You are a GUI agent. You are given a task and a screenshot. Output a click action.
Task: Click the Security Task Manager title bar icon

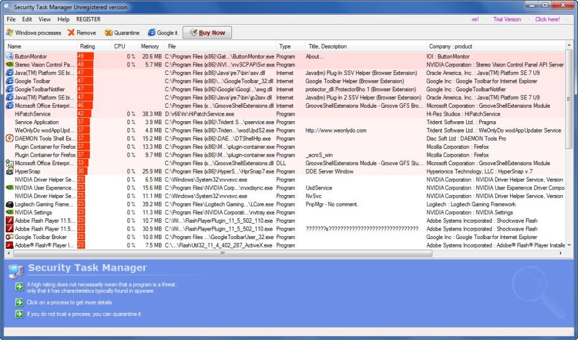7,7
